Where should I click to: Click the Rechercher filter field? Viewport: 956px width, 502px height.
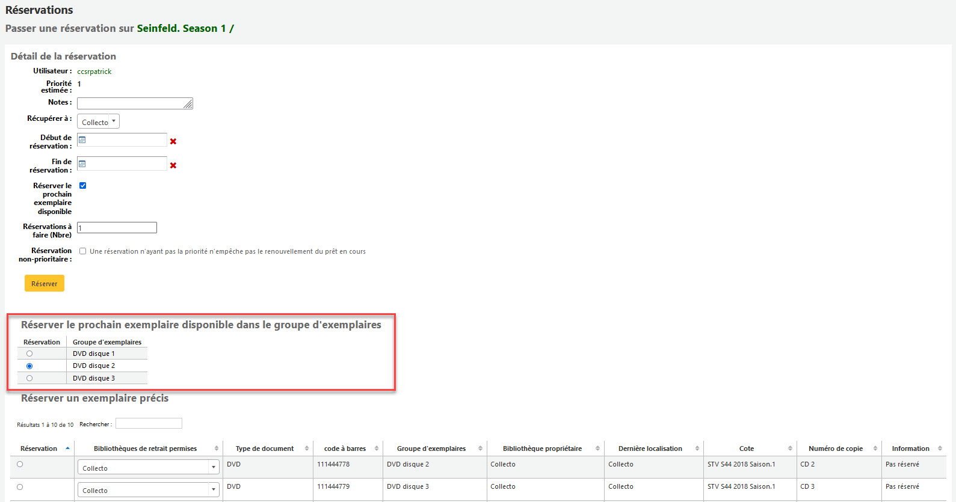(x=149, y=423)
